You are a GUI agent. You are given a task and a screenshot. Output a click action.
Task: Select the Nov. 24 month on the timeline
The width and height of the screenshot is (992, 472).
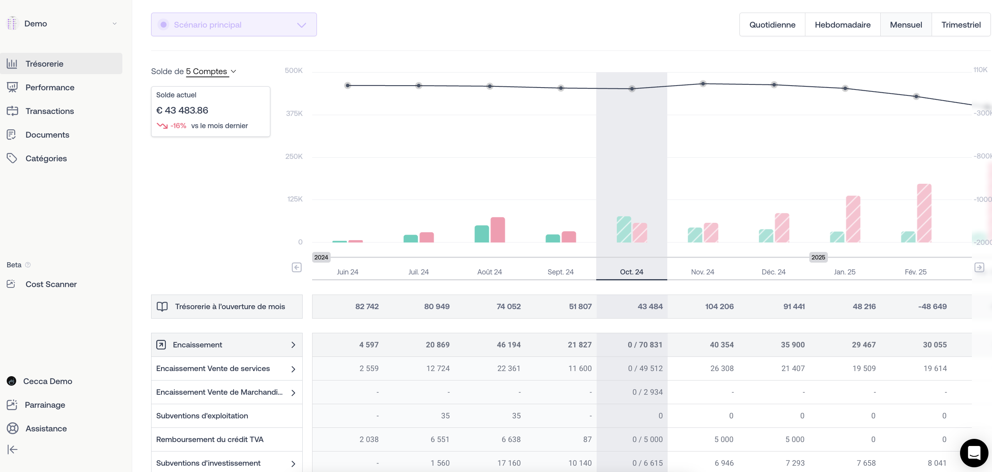[702, 272]
